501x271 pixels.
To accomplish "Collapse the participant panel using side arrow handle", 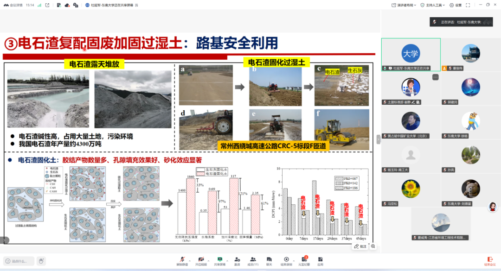I will (379, 139).
